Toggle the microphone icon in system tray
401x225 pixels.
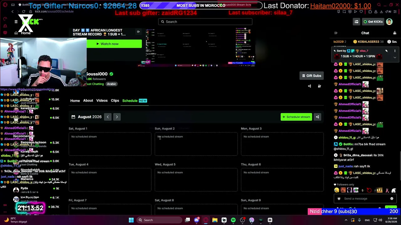360,220
